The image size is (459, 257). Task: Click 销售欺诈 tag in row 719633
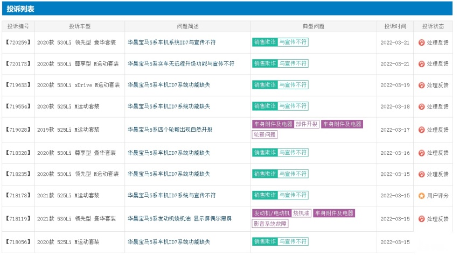(x=265, y=85)
